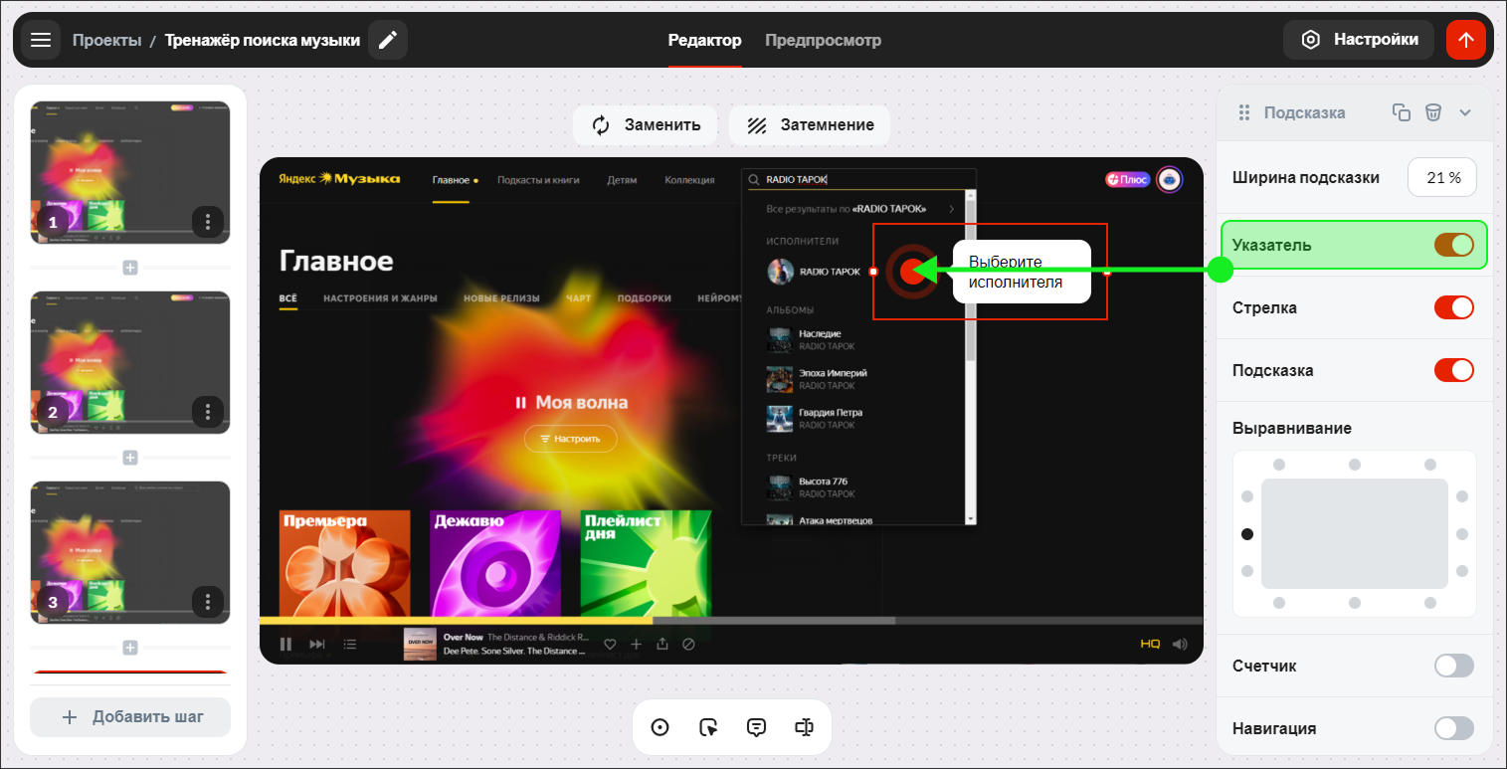Click the circular arrows icon beside Заменить

601,125
